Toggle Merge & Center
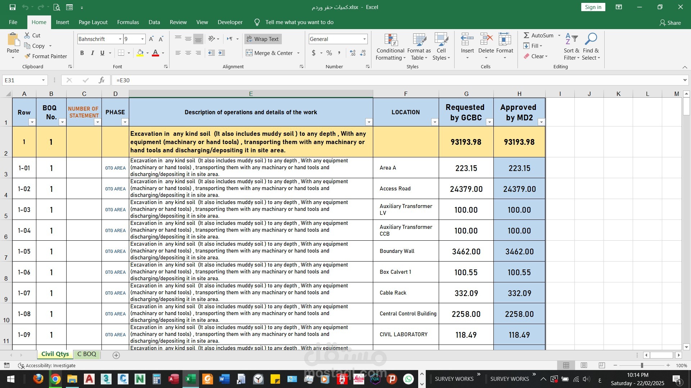 coord(269,53)
